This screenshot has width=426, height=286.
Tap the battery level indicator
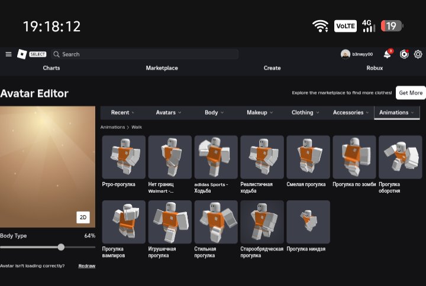coord(392,26)
